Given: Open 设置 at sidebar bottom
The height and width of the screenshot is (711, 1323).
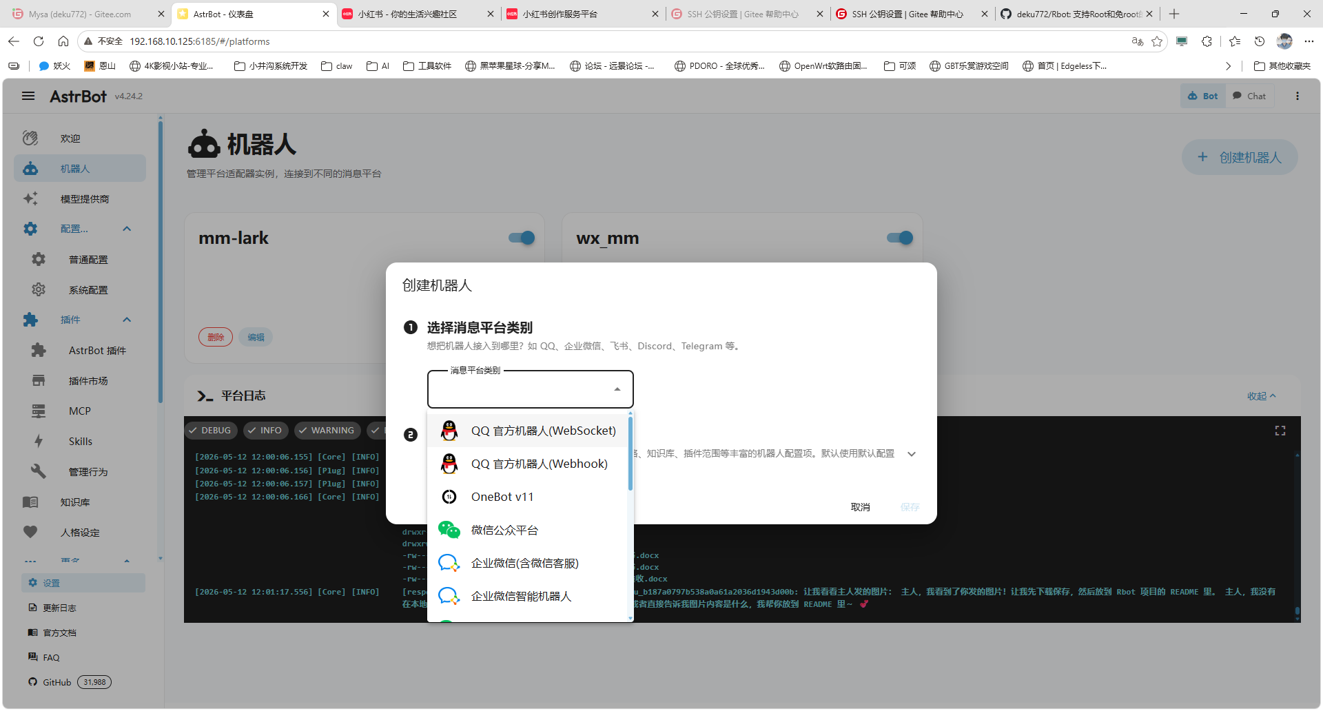Looking at the screenshot, I should pos(83,583).
